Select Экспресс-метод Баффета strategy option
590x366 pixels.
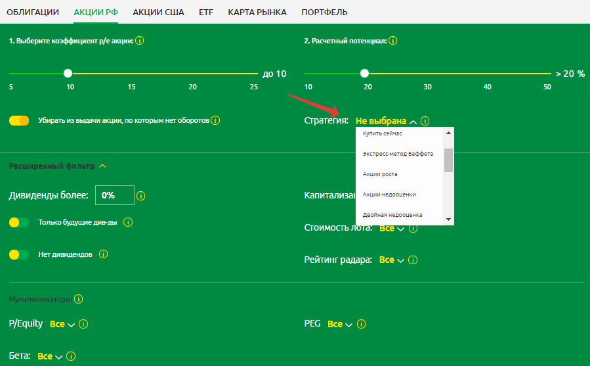coord(398,154)
